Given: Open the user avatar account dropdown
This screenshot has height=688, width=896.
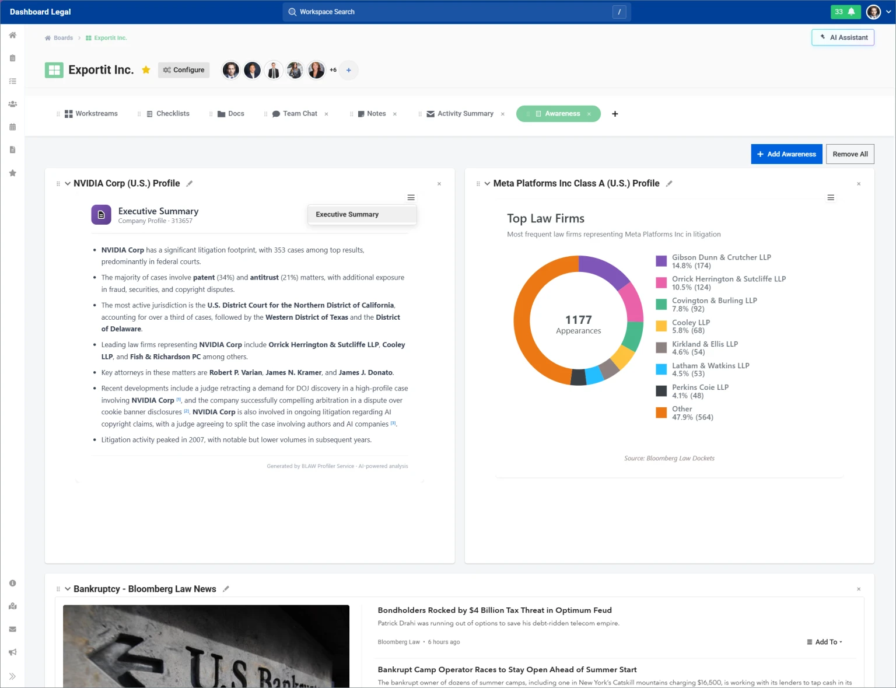Looking at the screenshot, I should coord(878,12).
